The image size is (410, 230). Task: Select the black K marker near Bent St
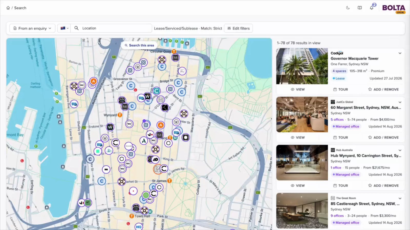pyautogui.click(x=165, y=108)
